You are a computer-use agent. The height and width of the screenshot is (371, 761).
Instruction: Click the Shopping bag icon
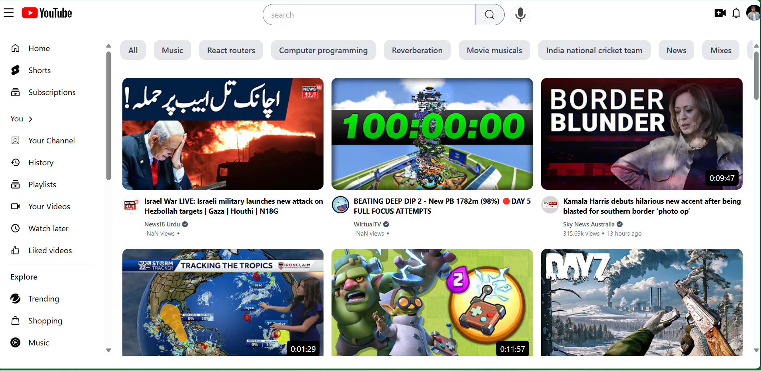tap(15, 321)
